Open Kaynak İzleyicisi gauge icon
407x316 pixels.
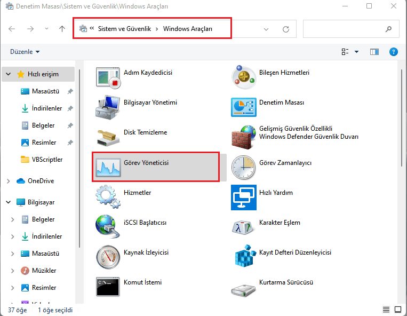point(108,257)
